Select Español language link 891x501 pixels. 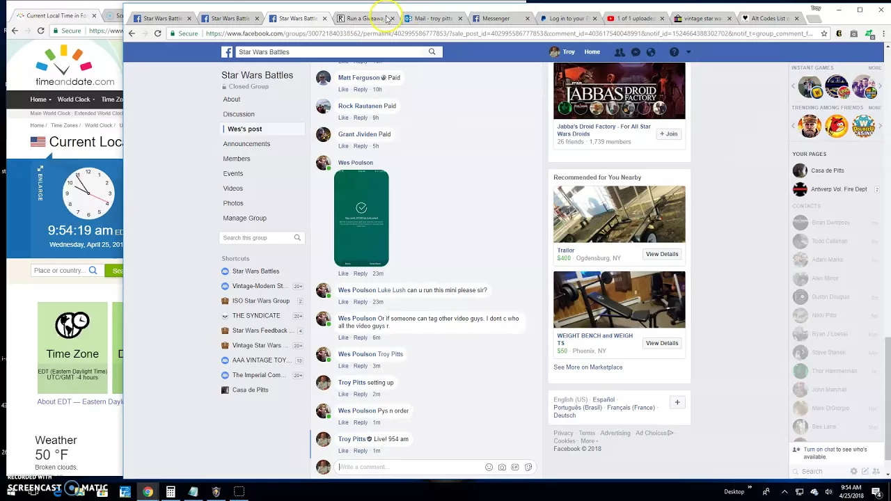(x=604, y=400)
